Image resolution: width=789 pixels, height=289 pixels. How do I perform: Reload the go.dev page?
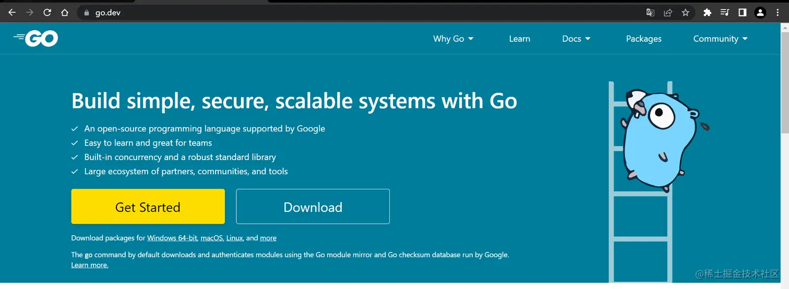tap(47, 13)
